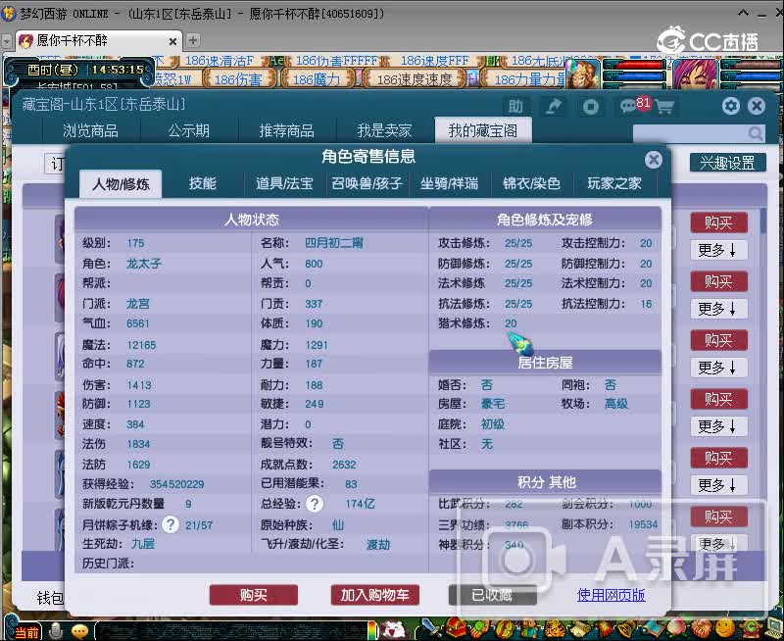The height and width of the screenshot is (641, 784).
Task: Click the yellow smiley face icon
Action: [x=724, y=628]
